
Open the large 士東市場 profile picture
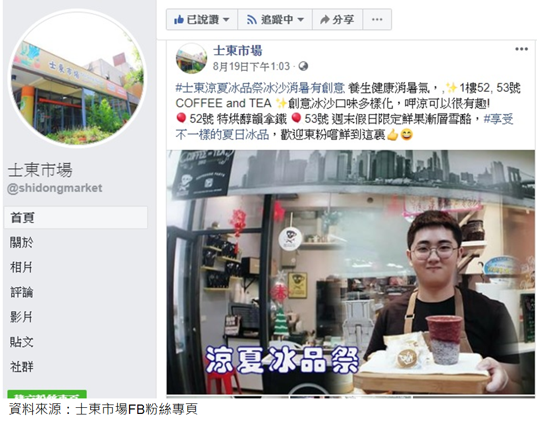point(78,79)
